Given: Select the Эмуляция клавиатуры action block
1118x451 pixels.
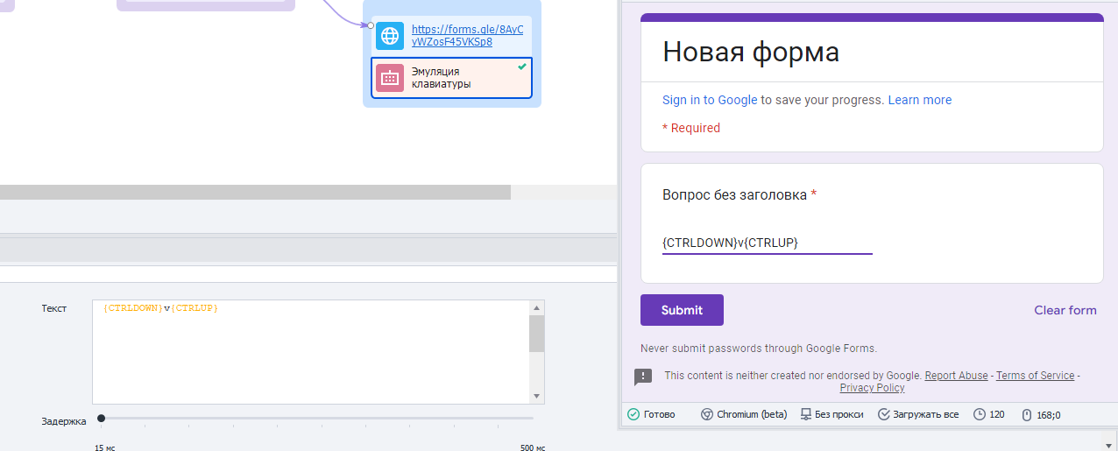Looking at the screenshot, I should [451, 78].
